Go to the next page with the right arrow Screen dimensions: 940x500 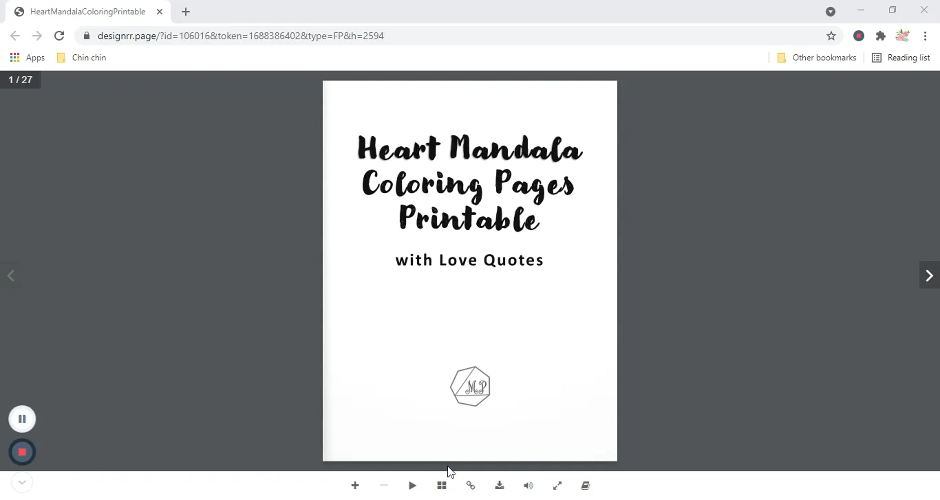(x=929, y=275)
